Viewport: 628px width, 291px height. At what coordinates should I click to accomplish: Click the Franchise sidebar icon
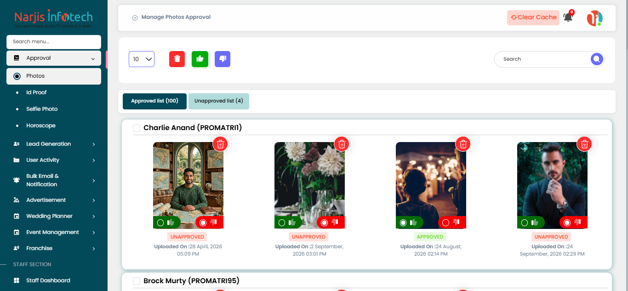[17, 248]
